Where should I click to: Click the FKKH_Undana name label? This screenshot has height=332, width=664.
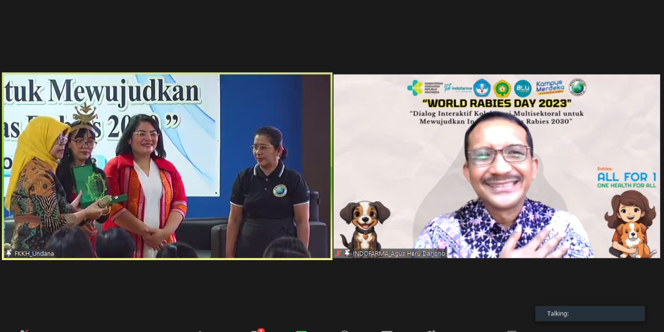pyautogui.click(x=34, y=253)
